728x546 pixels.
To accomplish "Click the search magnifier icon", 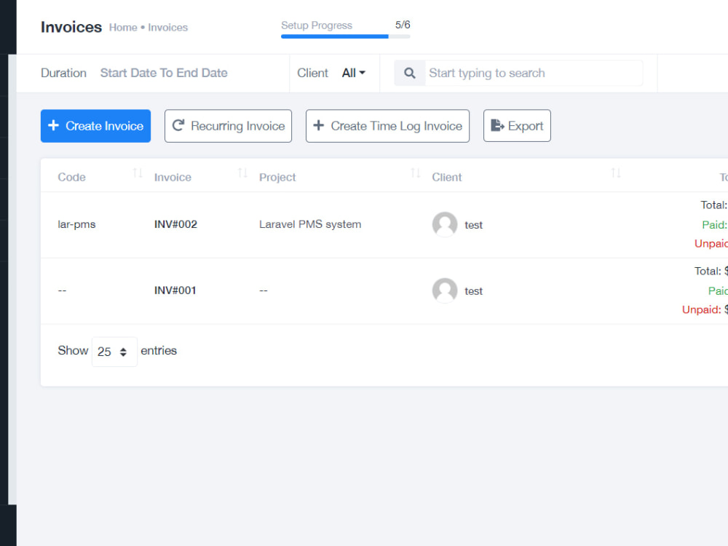I will 409,73.
